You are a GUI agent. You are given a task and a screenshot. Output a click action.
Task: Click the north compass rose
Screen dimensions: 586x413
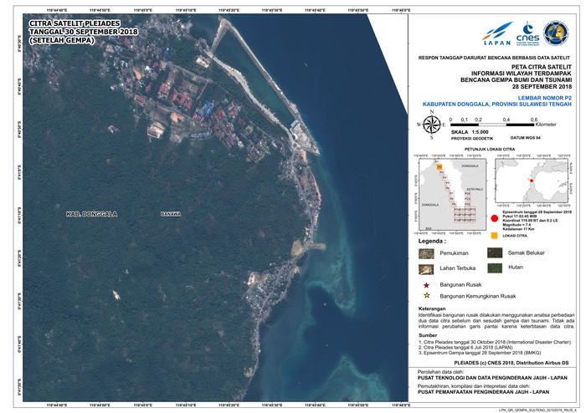pos(432,125)
